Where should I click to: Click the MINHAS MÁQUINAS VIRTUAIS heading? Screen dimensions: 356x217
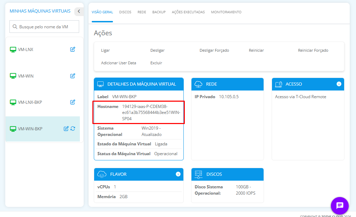click(x=40, y=11)
